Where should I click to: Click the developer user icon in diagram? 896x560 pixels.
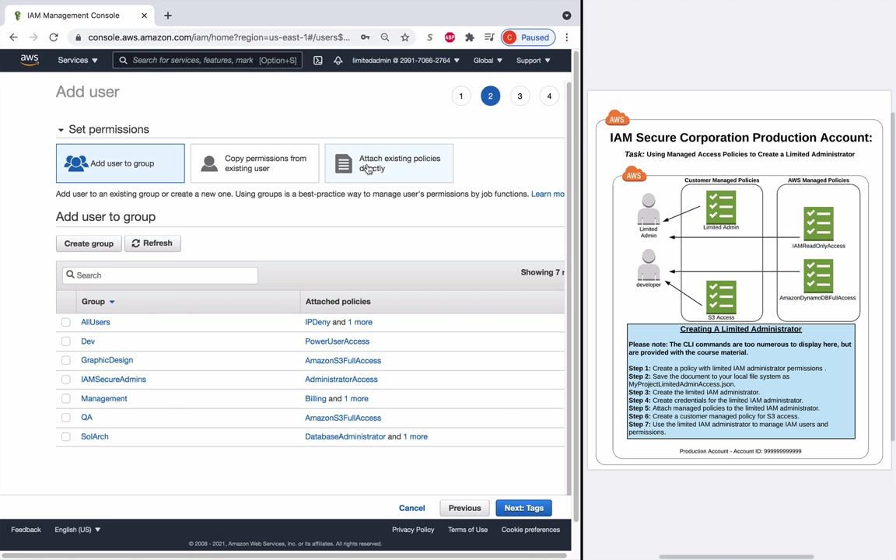coord(649,264)
